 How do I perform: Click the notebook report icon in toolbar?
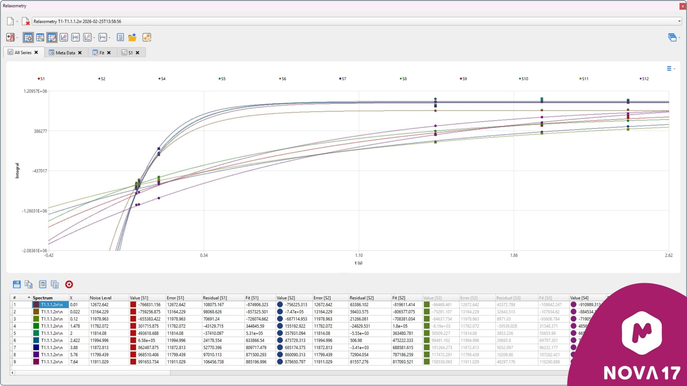click(120, 37)
